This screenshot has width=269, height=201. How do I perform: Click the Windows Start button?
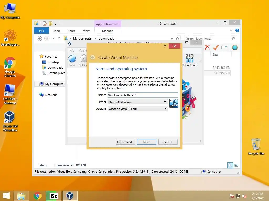coord(6,196)
